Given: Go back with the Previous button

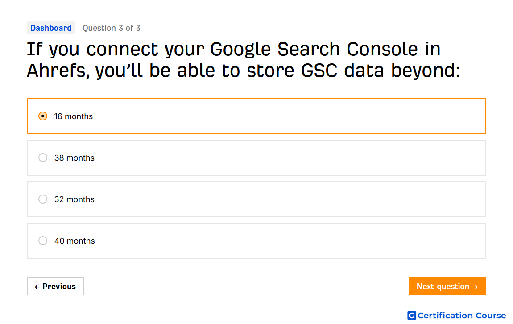Looking at the screenshot, I should pyautogui.click(x=55, y=287).
